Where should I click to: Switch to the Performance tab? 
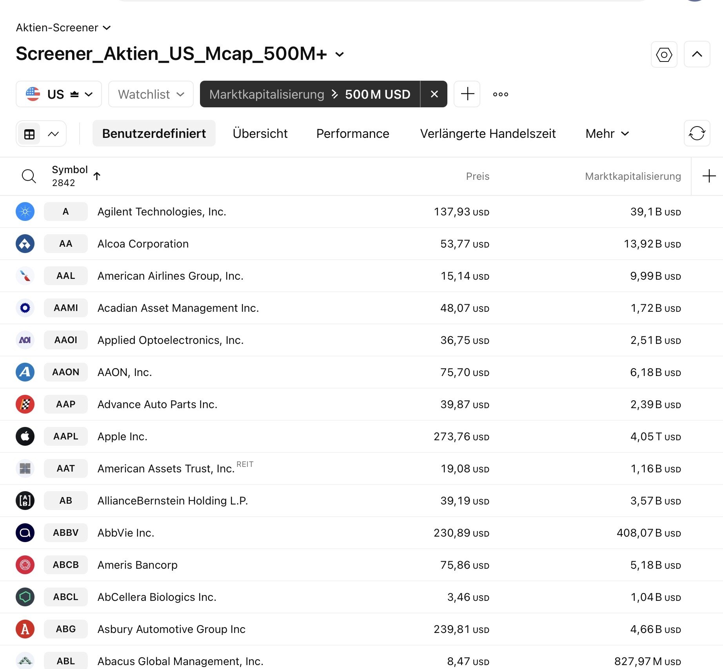click(352, 134)
